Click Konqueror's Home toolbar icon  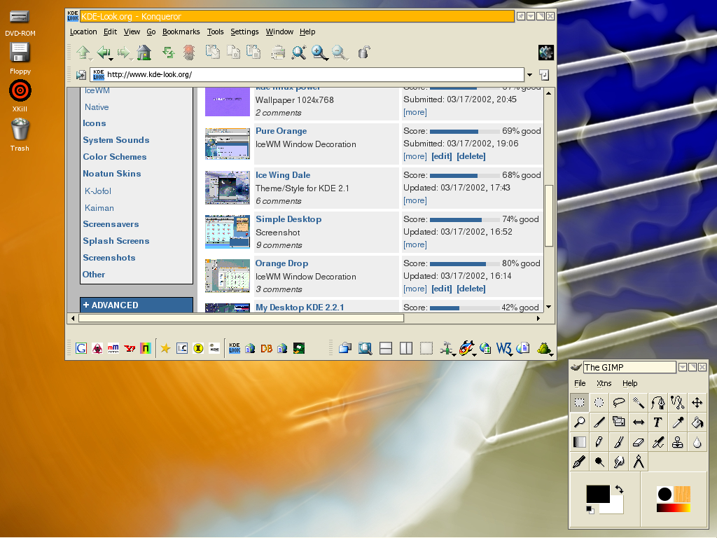point(144,53)
